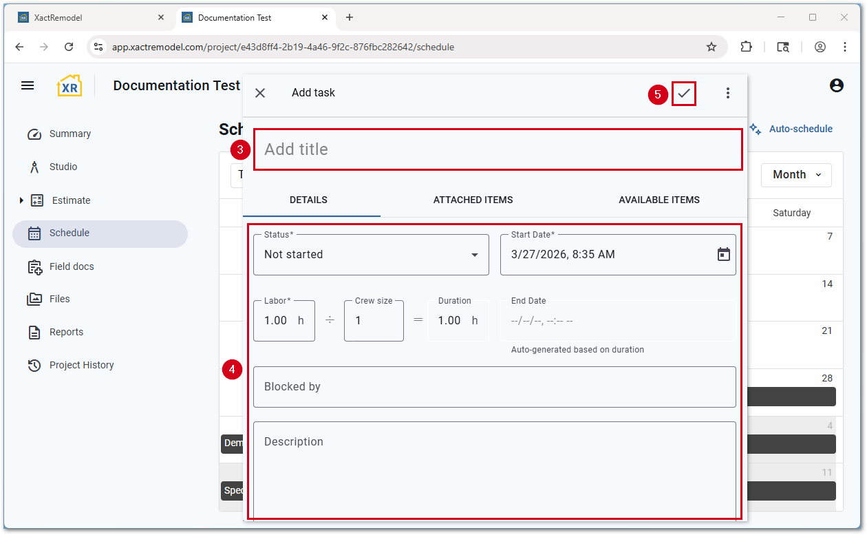Click the Add title field
Screen dimensions: 867x535
click(x=497, y=149)
